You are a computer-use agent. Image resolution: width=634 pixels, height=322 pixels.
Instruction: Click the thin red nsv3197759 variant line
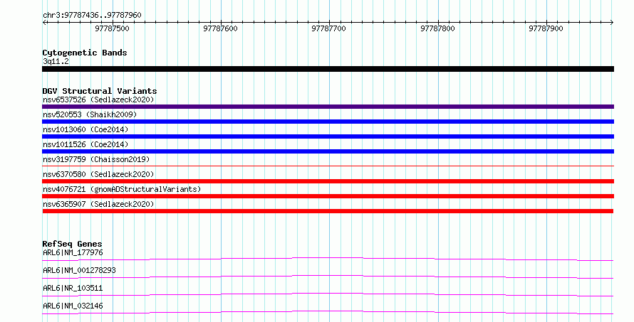click(x=328, y=166)
